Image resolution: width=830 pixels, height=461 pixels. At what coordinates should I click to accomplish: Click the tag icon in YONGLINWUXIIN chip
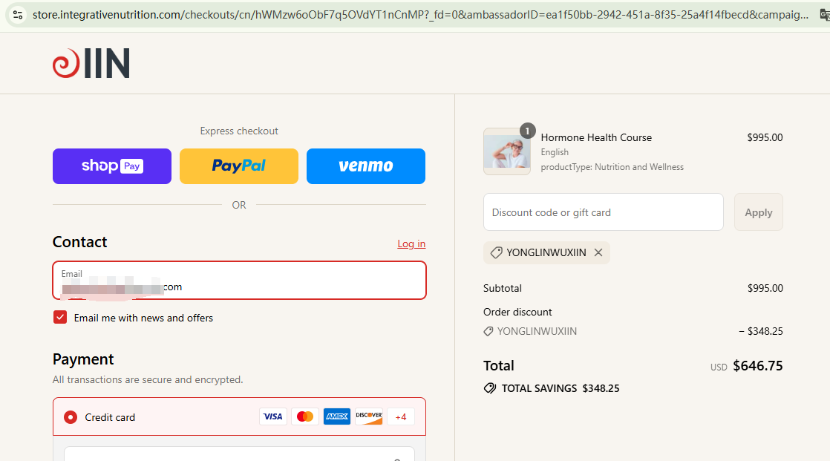[x=496, y=252]
